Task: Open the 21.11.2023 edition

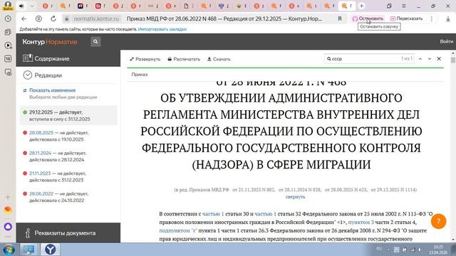Action: 40,174
